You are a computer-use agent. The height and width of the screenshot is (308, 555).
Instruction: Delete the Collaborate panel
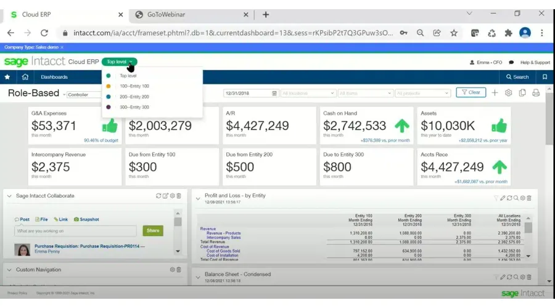179,195
